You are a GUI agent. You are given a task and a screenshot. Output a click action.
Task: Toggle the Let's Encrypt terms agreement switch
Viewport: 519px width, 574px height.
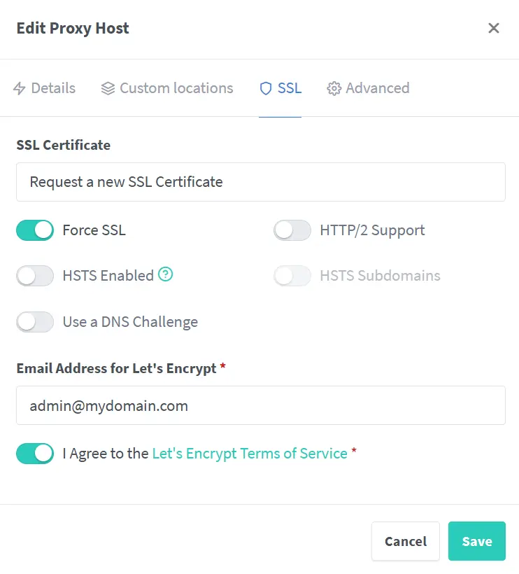[x=35, y=454]
